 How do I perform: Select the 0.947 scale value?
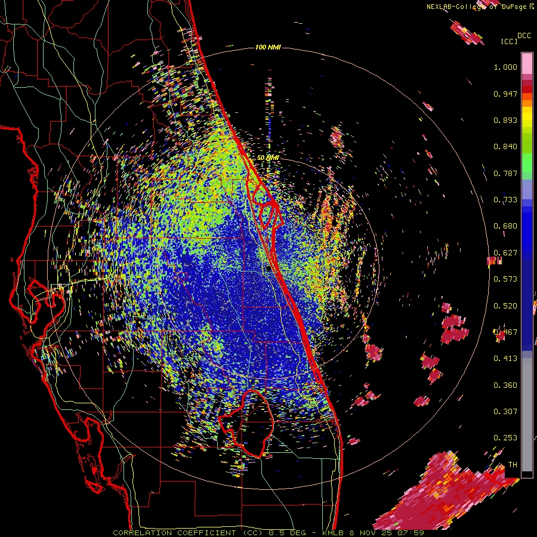click(505, 94)
